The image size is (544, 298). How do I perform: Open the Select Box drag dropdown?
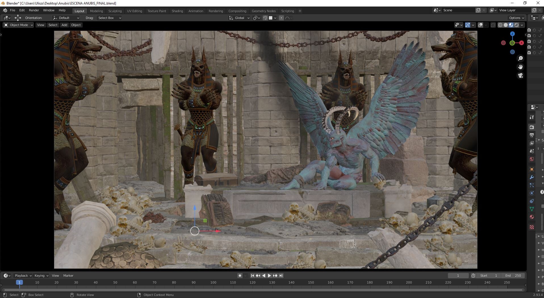(109, 18)
